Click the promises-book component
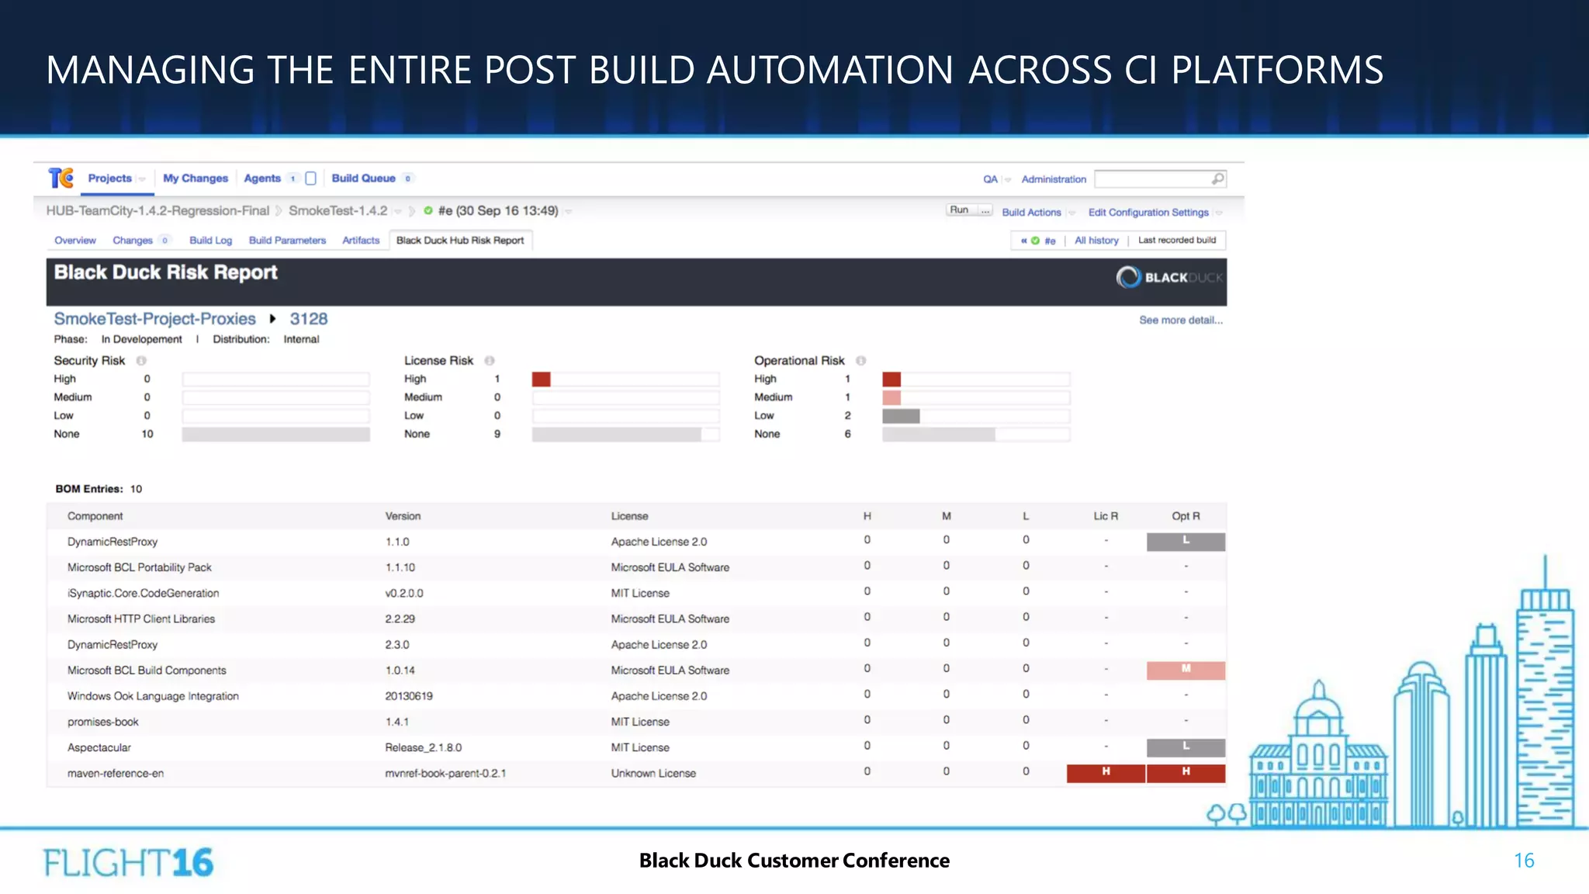 103,722
